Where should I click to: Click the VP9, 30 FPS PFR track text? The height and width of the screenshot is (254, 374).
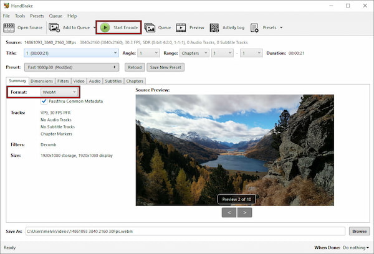(55, 113)
